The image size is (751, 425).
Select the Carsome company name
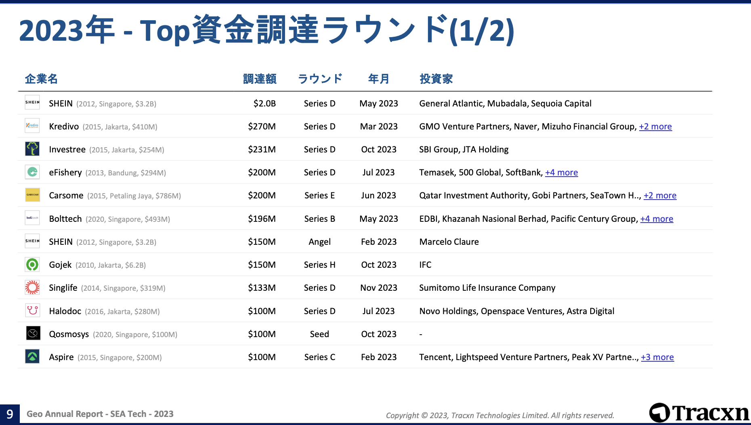pyautogui.click(x=66, y=196)
